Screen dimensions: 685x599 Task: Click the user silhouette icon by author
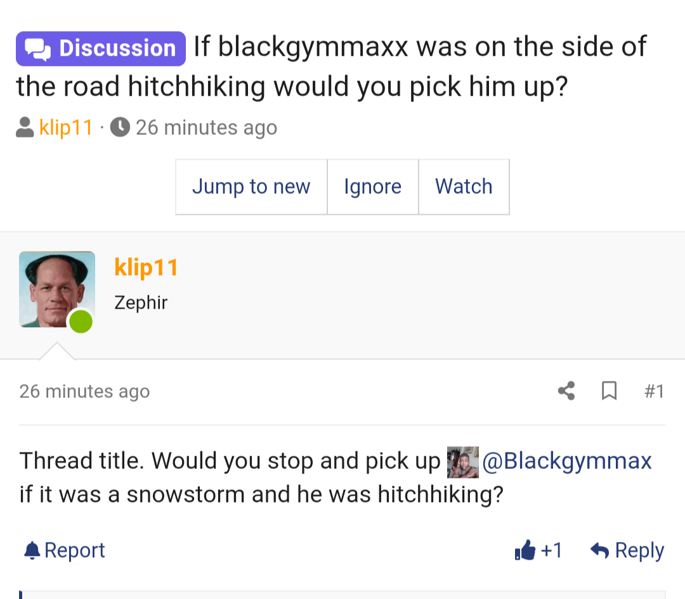point(25,127)
